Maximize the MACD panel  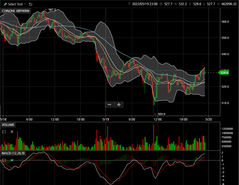[x=4, y=160]
